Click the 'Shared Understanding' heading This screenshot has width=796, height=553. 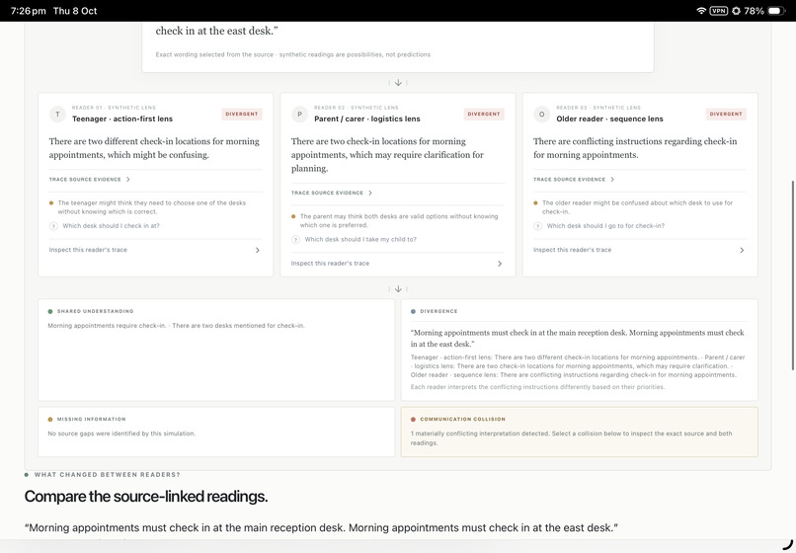click(x=96, y=311)
